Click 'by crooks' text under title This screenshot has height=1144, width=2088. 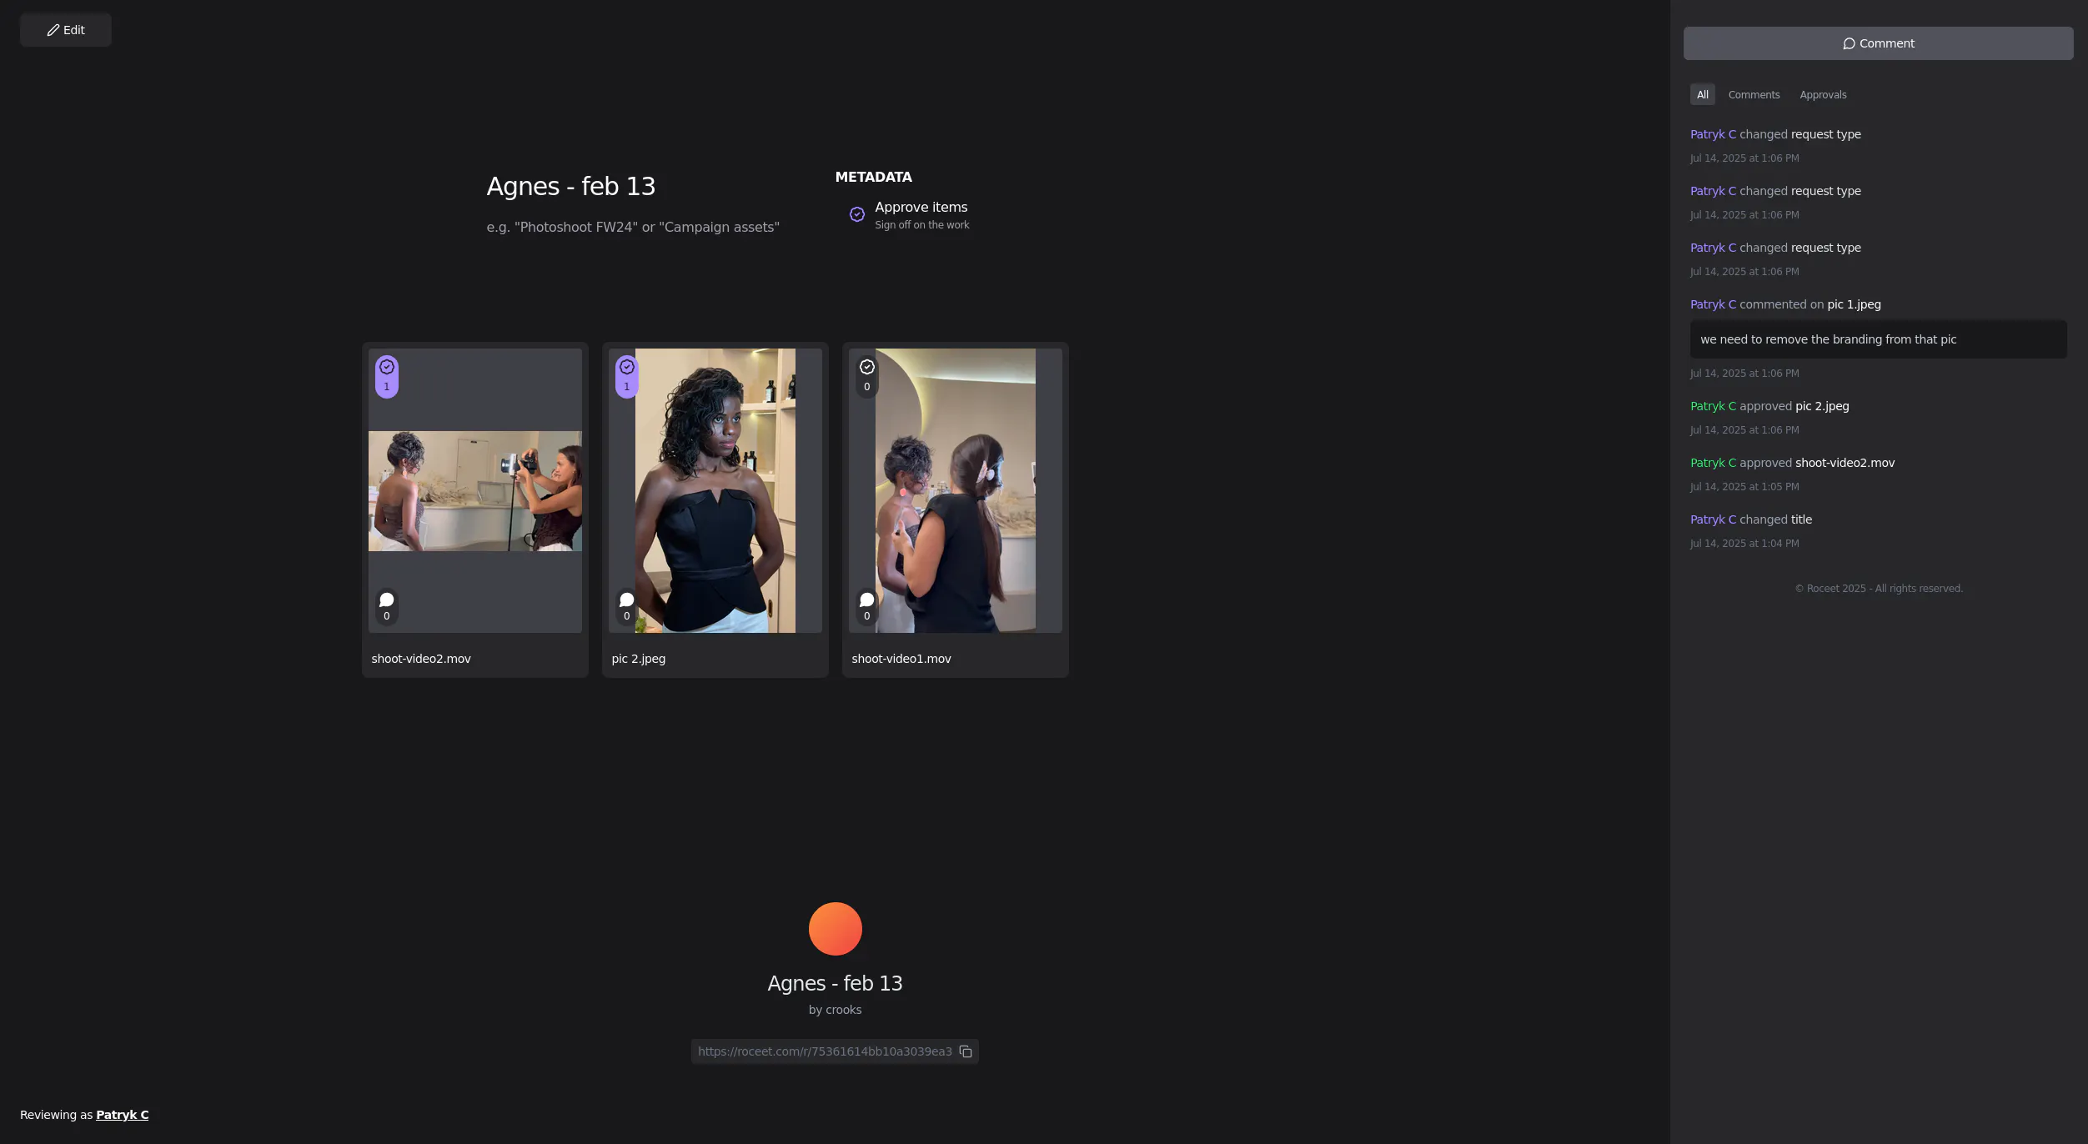point(835,1010)
